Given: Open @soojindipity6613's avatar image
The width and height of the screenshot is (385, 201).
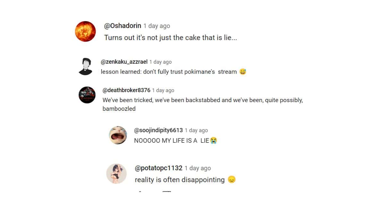Looking at the screenshot, I should click(x=118, y=135).
